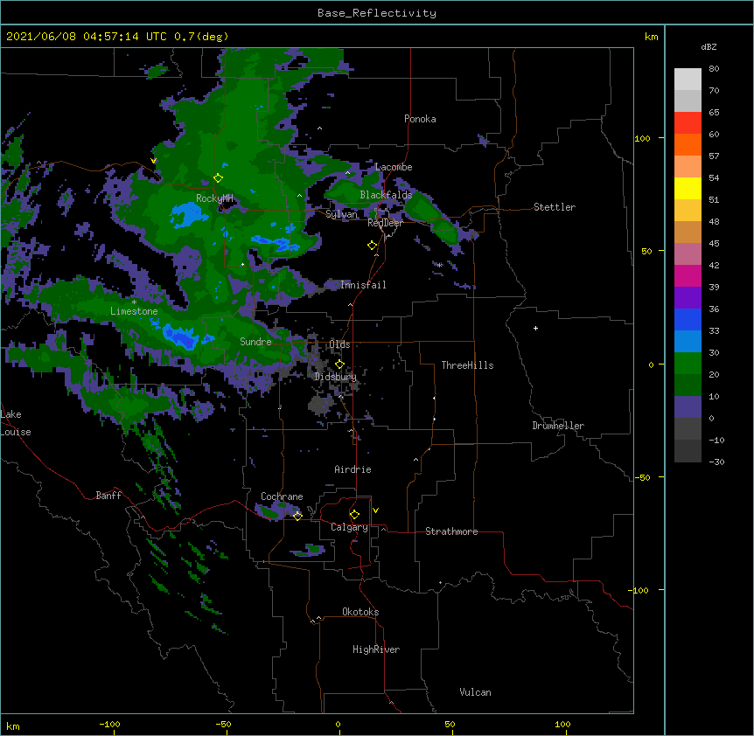Click the magenta 39 dBZ legend swatch
Viewport: 754px width, 736px height.
688,275
